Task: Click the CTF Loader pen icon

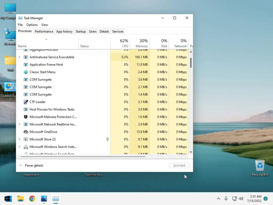Action: [26, 102]
